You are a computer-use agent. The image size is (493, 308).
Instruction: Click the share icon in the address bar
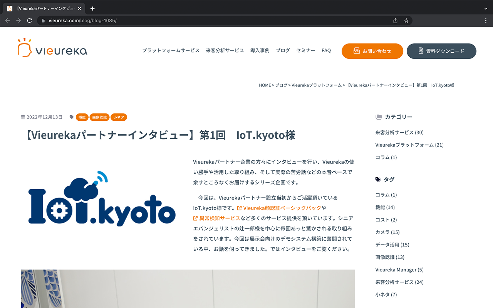click(x=395, y=21)
